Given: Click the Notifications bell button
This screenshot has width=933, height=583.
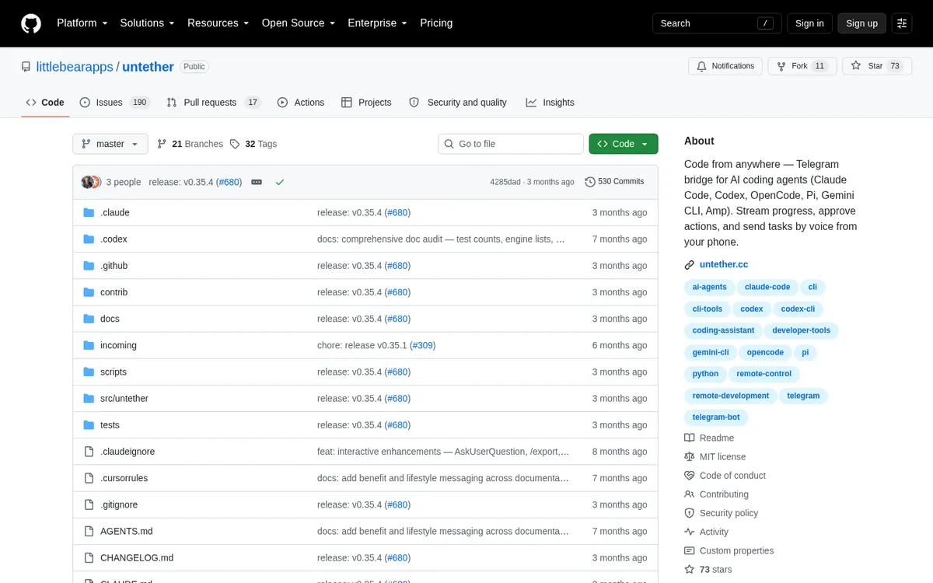Looking at the screenshot, I should pos(725,66).
